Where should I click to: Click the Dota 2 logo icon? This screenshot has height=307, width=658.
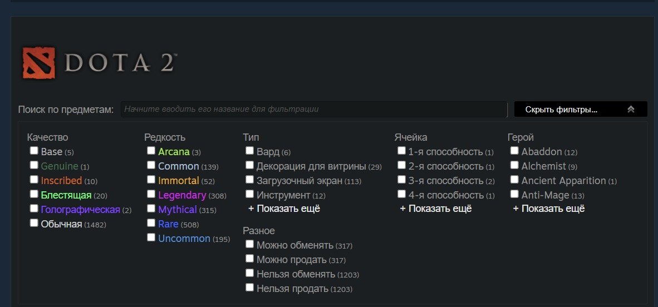(x=38, y=63)
